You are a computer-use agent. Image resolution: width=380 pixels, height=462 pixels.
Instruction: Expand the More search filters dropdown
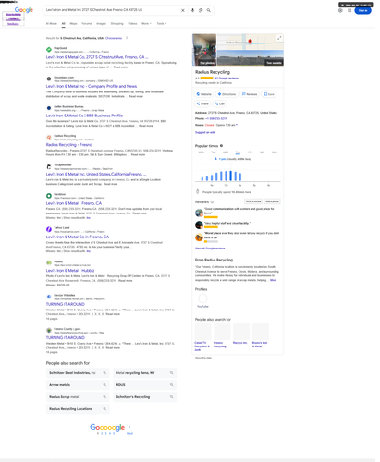pyautogui.click(x=146, y=23)
